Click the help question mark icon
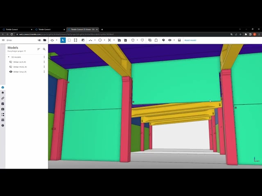Screen dimensions: 262x196 163,40
